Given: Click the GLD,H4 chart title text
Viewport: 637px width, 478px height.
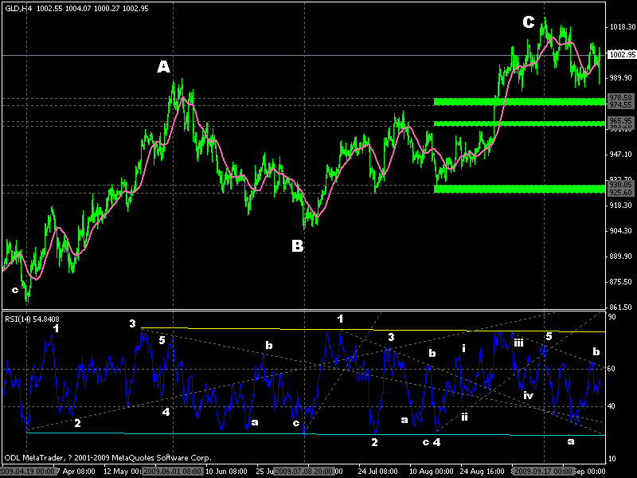Looking at the screenshot, I should (x=18, y=8).
